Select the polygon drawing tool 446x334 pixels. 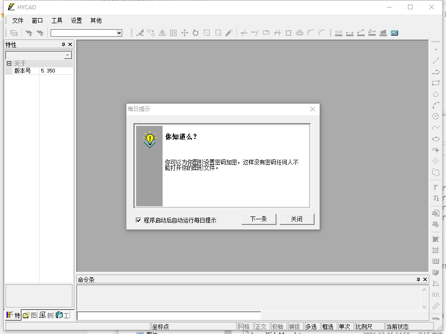(436, 94)
